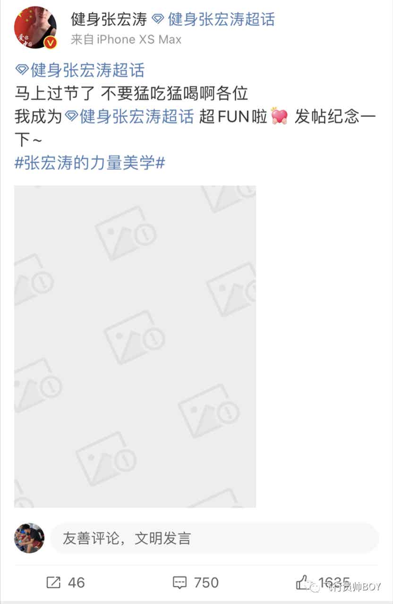393x604 pixels.
Task: Click the diamond icon beside the header 超话 link
Action: pyautogui.click(x=159, y=19)
